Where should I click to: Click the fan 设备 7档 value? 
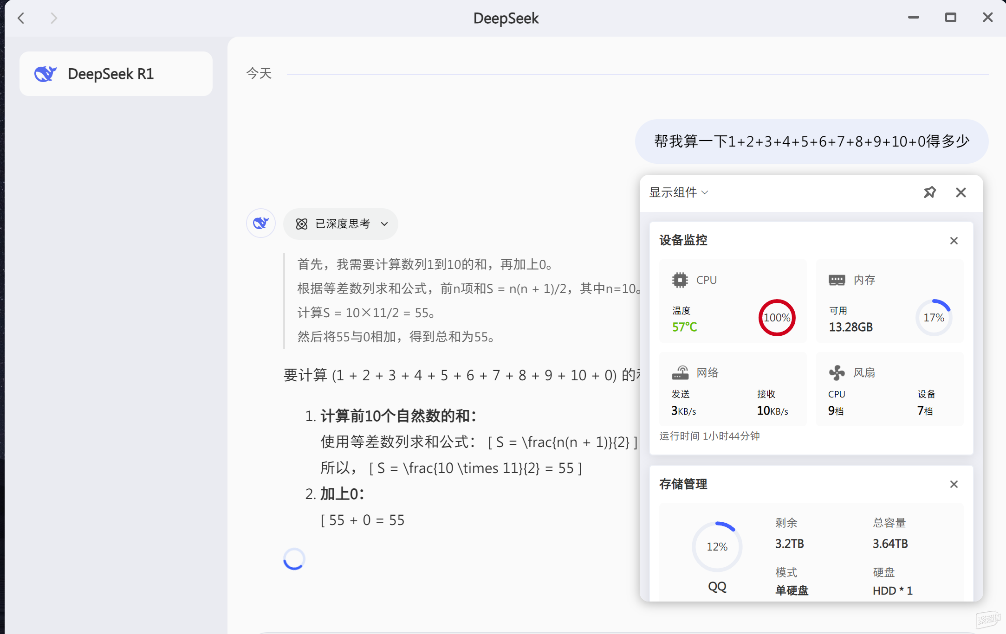[925, 410]
